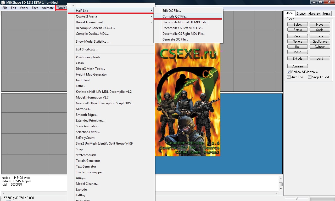Enable the Auto Tool checkbox
The height and width of the screenshot is (201, 335).
point(289,77)
